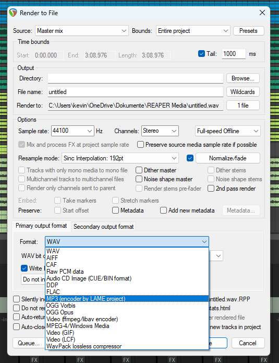
Task: Select Video (GIF) format
Action: click(x=127, y=333)
